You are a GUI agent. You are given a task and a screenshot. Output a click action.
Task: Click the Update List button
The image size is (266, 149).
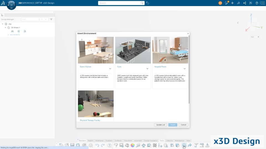160,125
